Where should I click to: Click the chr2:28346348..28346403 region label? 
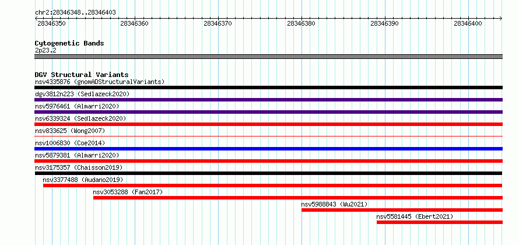(x=75, y=13)
